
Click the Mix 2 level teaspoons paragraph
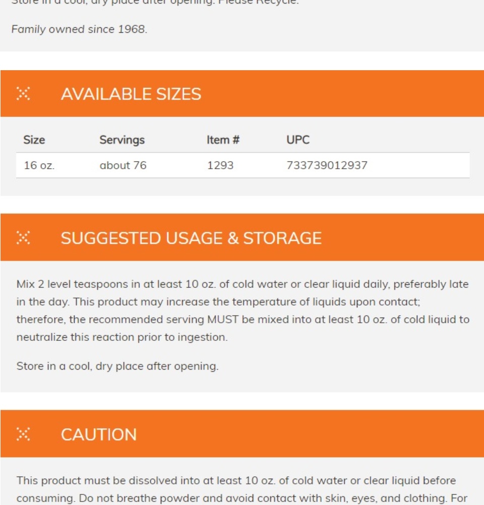pyautogui.click(x=243, y=311)
